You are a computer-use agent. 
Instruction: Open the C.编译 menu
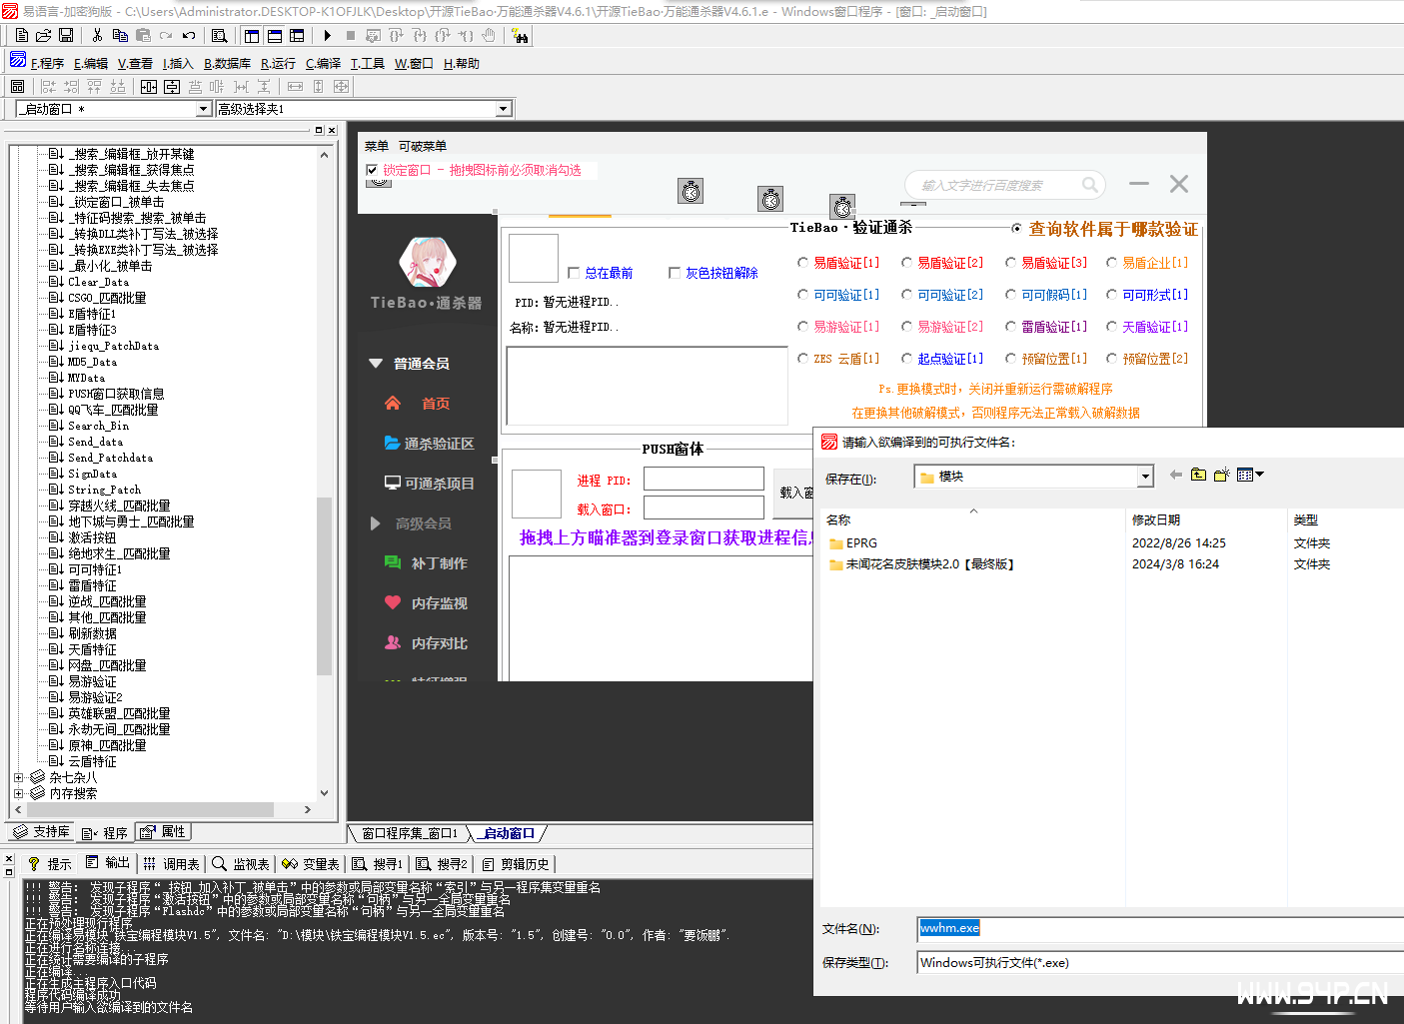coord(323,63)
